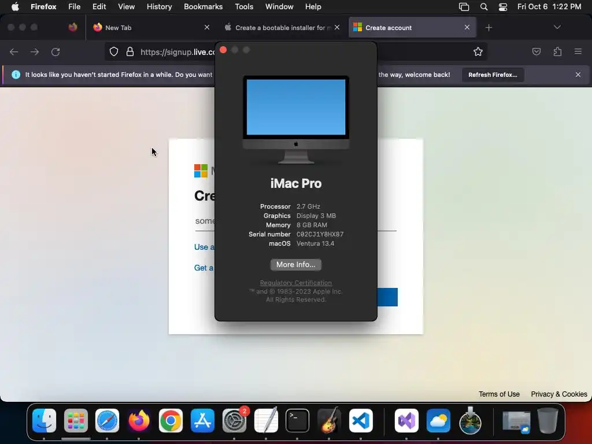This screenshot has width=592, height=444.
Task: Open the History menu
Action: (160, 7)
